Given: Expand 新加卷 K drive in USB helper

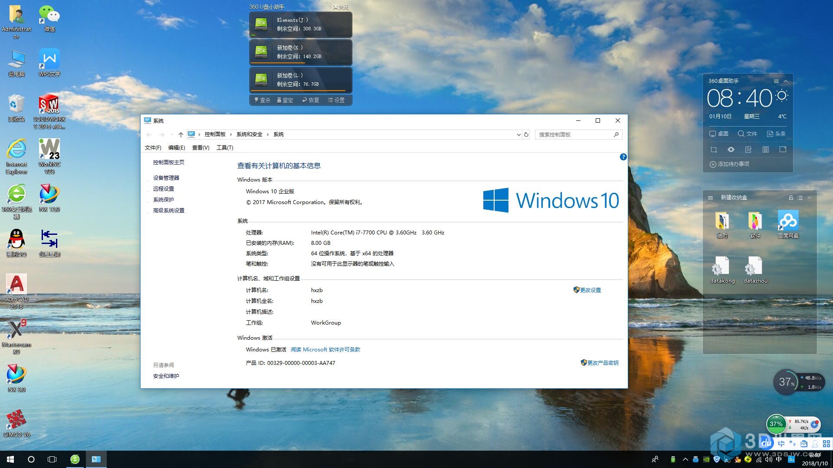Looking at the screenshot, I should [x=300, y=52].
